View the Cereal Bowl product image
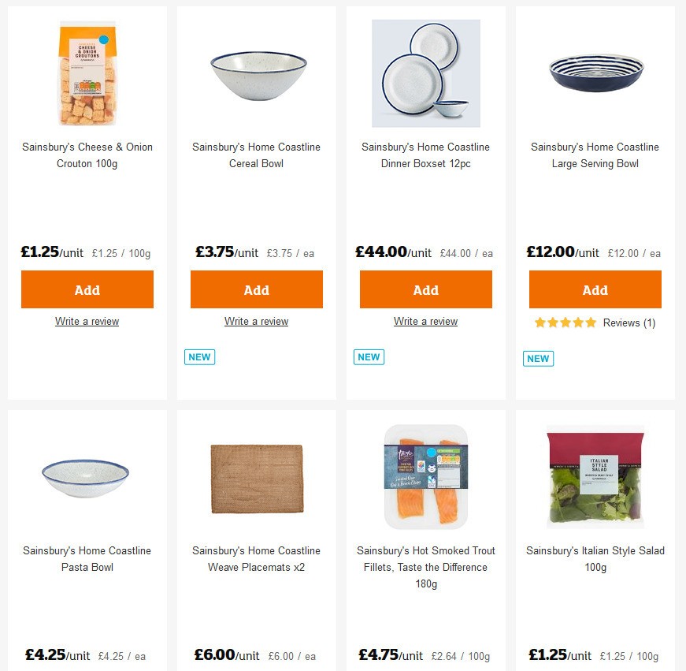 (256, 73)
